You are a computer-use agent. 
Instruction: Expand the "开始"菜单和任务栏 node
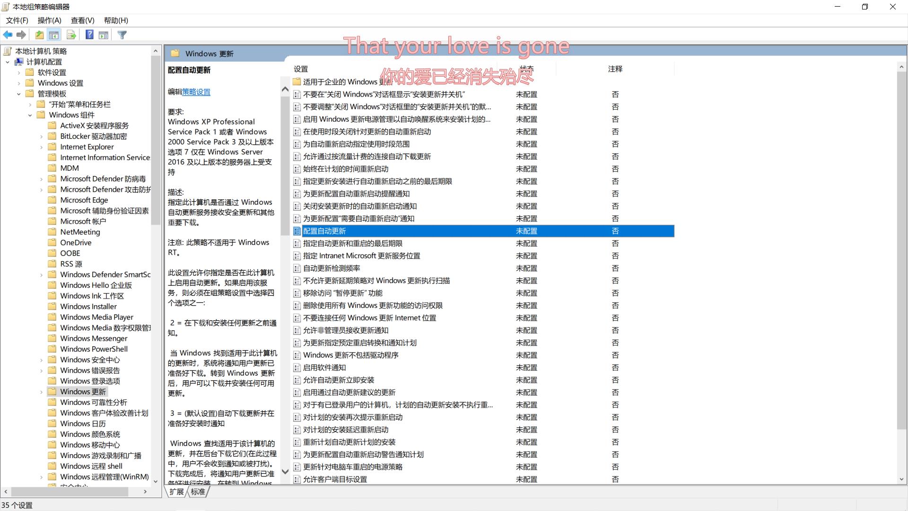click(30, 105)
